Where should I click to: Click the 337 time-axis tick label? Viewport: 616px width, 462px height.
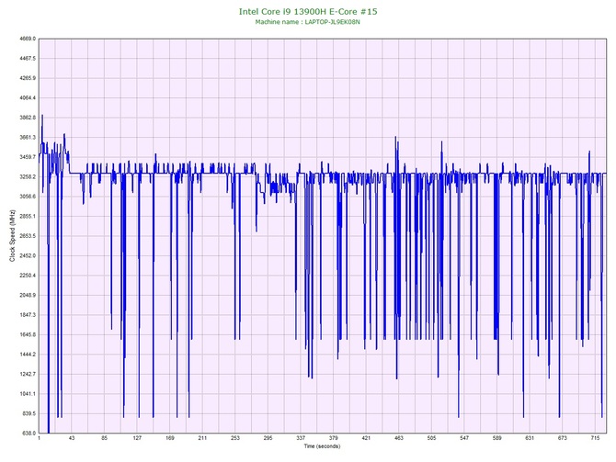(x=301, y=438)
